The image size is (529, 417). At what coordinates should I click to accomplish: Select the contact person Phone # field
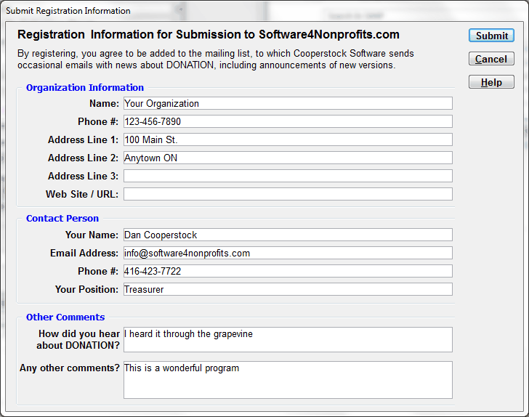pos(288,271)
